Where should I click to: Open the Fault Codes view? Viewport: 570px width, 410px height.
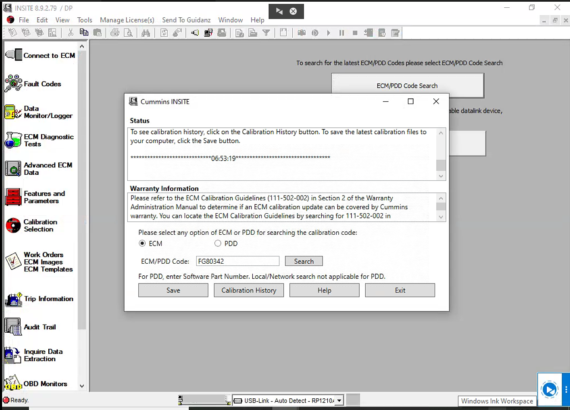(33, 84)
